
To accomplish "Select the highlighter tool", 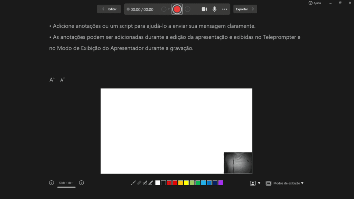I will point(151,183).
